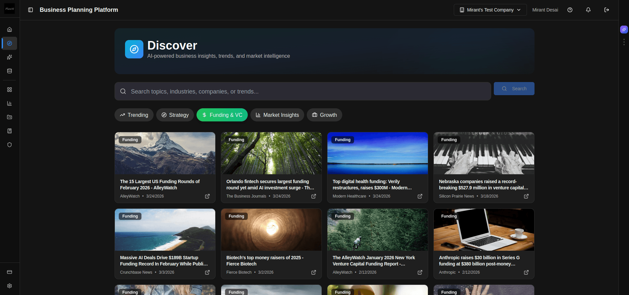Switch to the Trending tab
The height and width of the screenshot is (295, 629).
click(x=134, y=115)
